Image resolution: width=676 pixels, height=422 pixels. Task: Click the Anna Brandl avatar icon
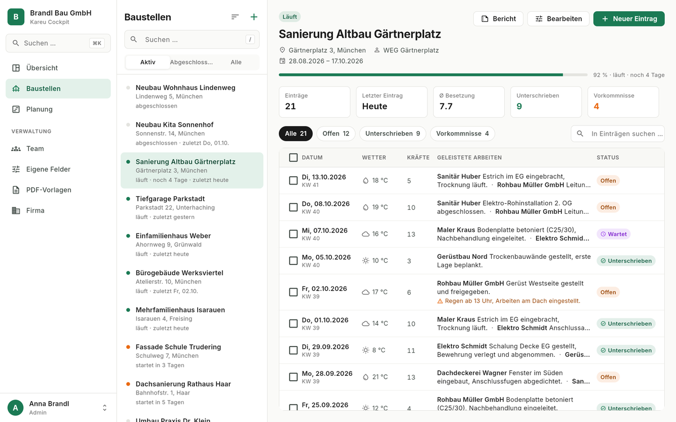16,408
